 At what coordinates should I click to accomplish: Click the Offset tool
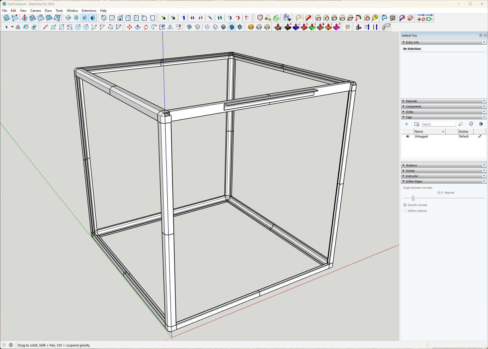pos(178,27)
